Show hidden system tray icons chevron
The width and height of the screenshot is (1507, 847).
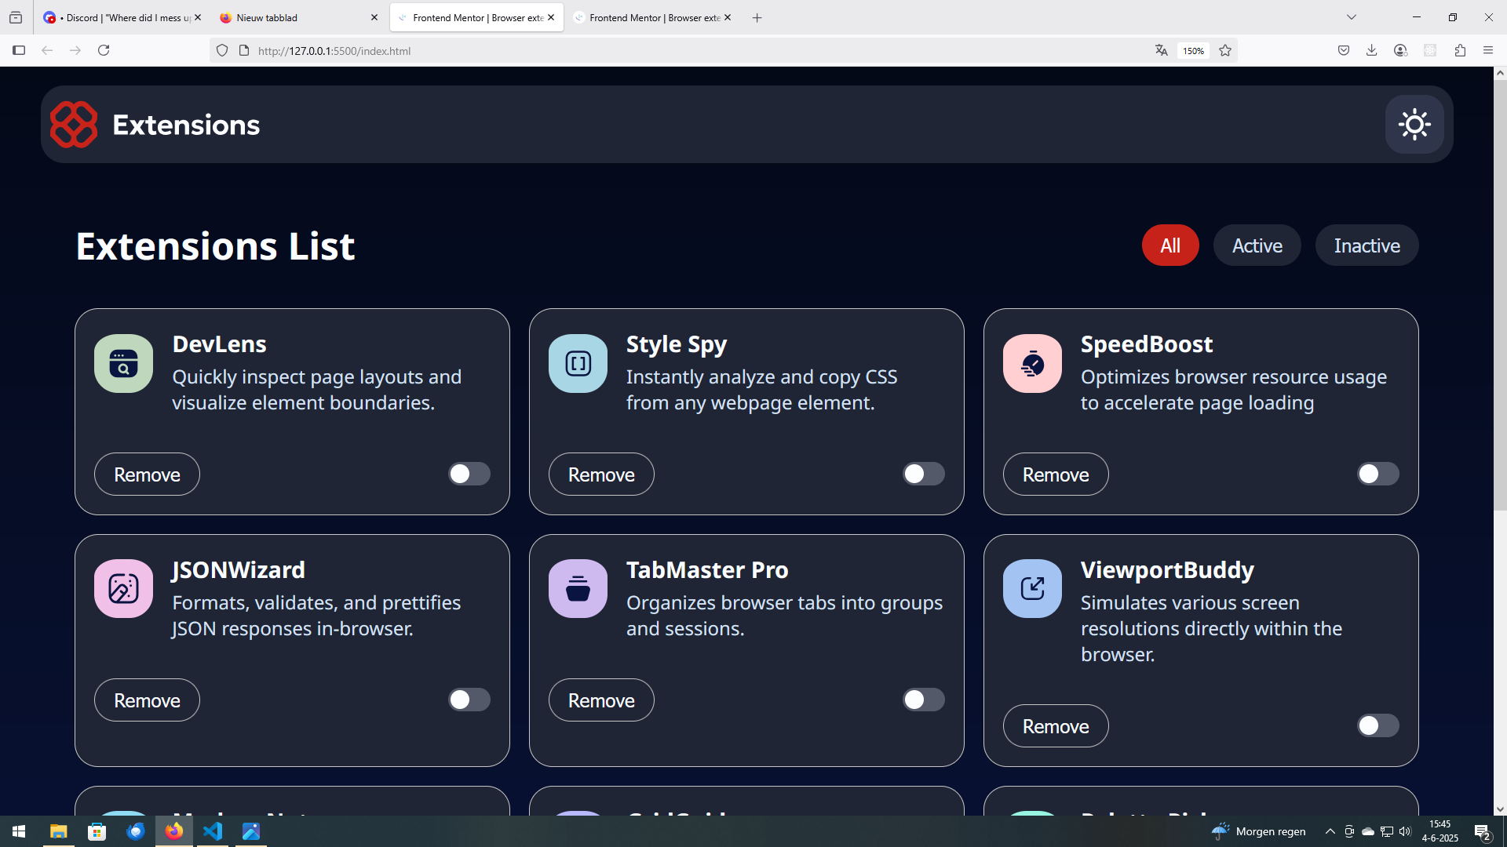coord(1330,831)
